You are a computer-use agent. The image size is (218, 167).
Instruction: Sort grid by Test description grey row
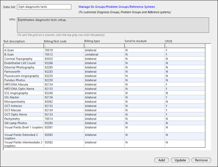[24, 46]
